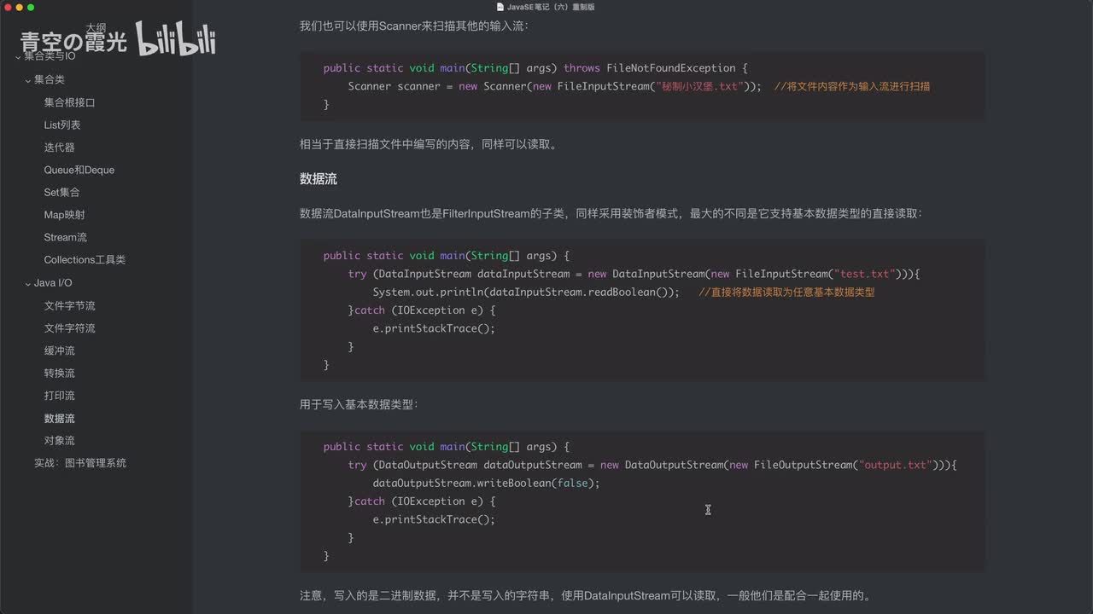Image resolution: width=1093 pixels, height=614 pixels.
Task: Click the "秘制小汉堡.txt" string in code
Action: [x=698, y=86]
